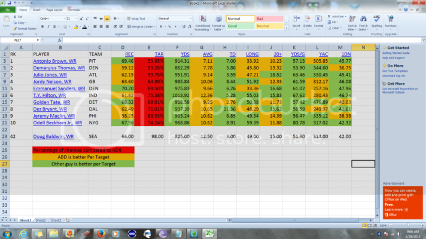Open Format as Table gallery
Viewport: 426px width, 239px height.
point(218,23)
